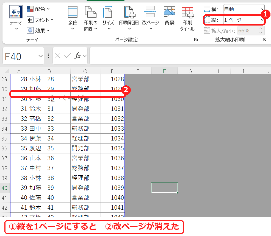Open the 縦 height dropdown set to 1 ページ
The image size is (271, 236).
[244, 20]
